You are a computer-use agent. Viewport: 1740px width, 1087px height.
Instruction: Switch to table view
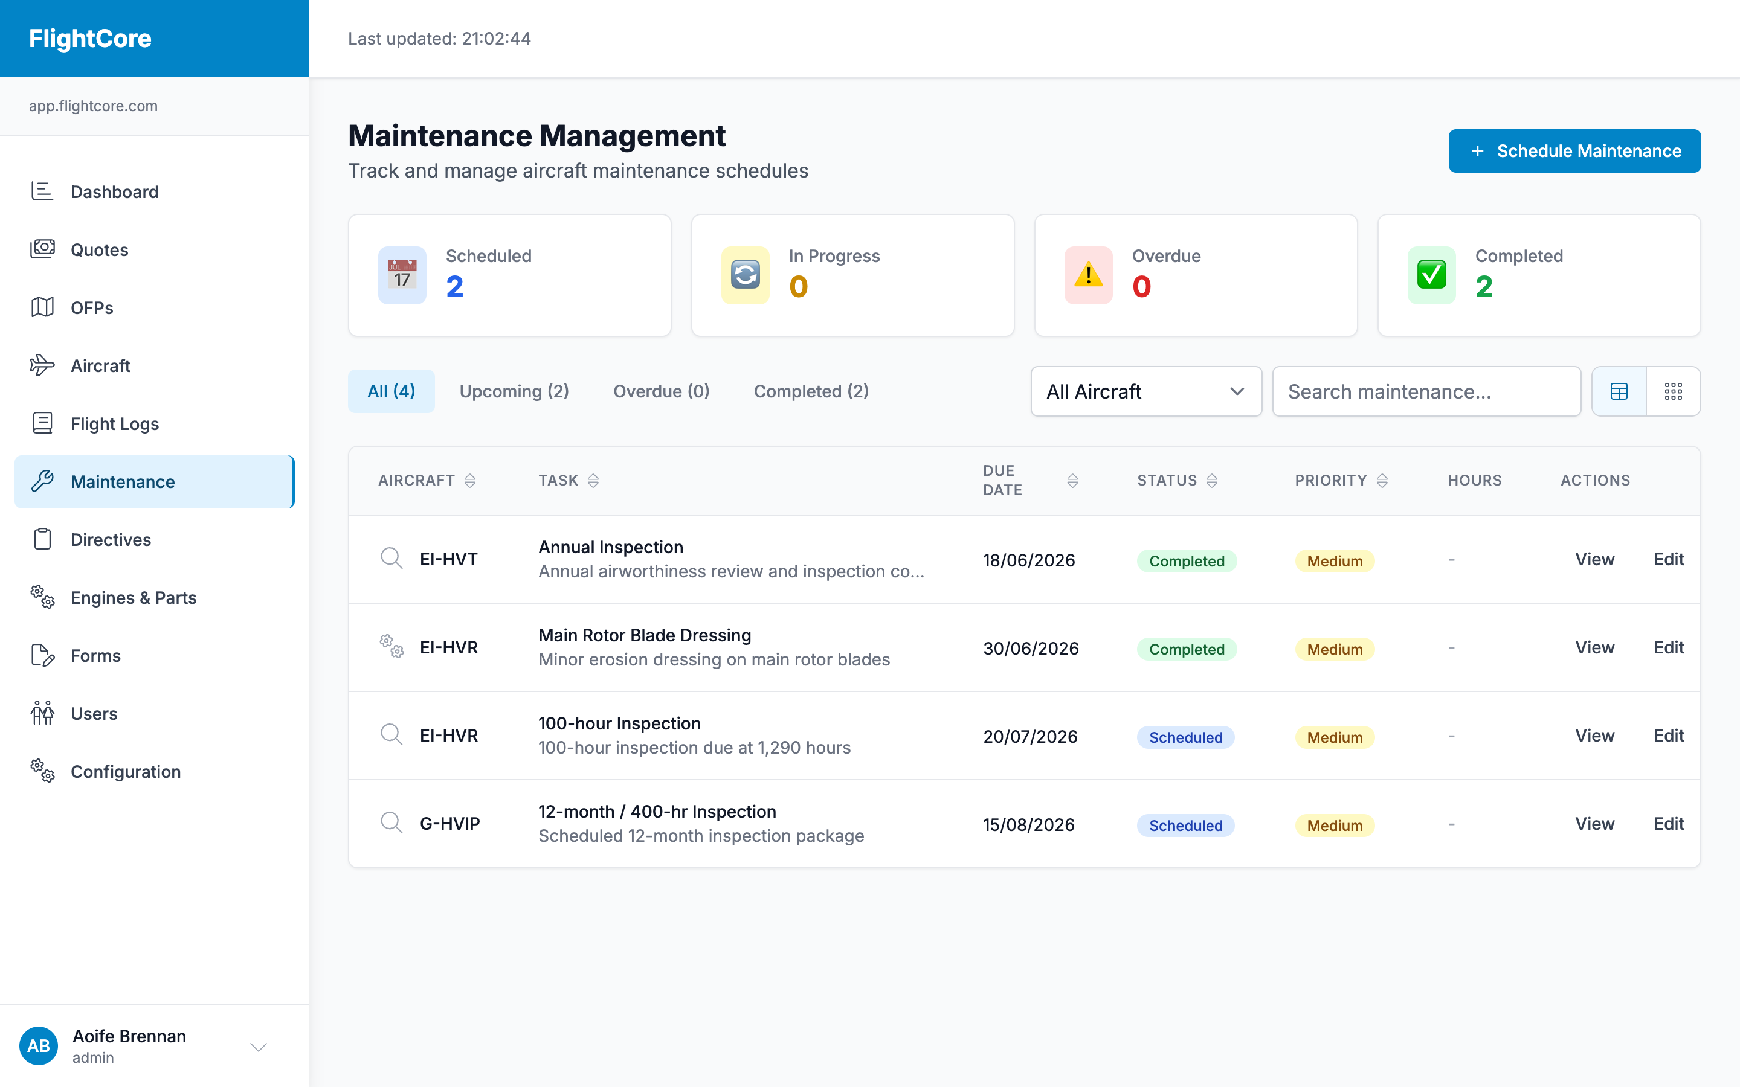[1619, 391]
